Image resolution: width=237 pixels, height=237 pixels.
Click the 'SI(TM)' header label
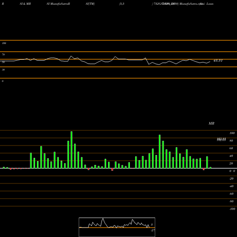coord(90,4)
